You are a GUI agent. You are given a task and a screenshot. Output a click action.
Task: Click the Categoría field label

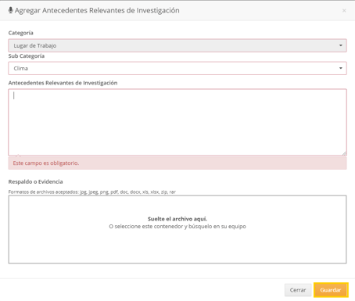point(20,33)
